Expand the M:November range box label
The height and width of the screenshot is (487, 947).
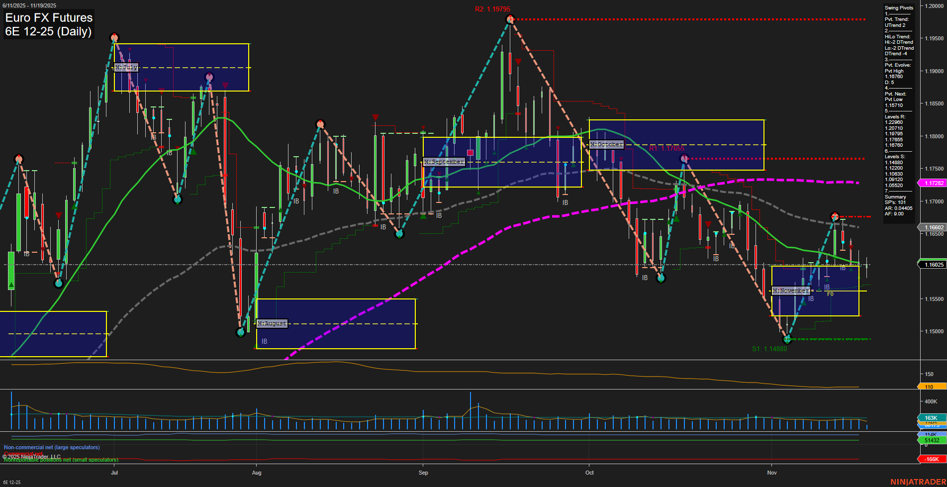coord(791,291)
